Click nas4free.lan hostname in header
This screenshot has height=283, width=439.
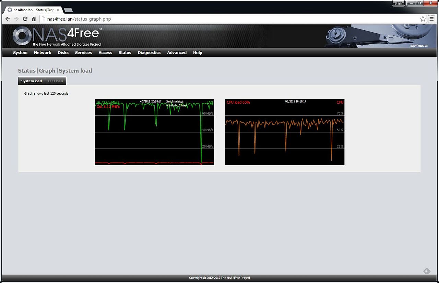[x=419, y=45]
